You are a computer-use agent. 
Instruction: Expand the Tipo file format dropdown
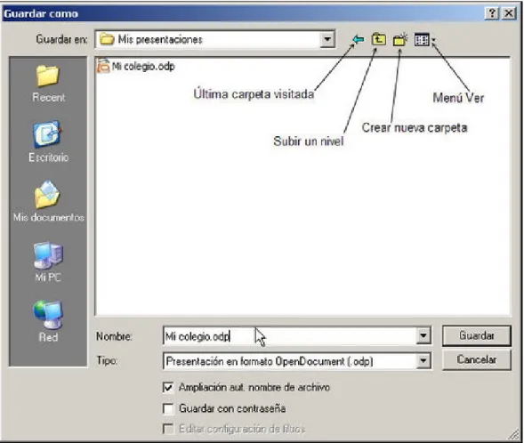pos(423,361)
